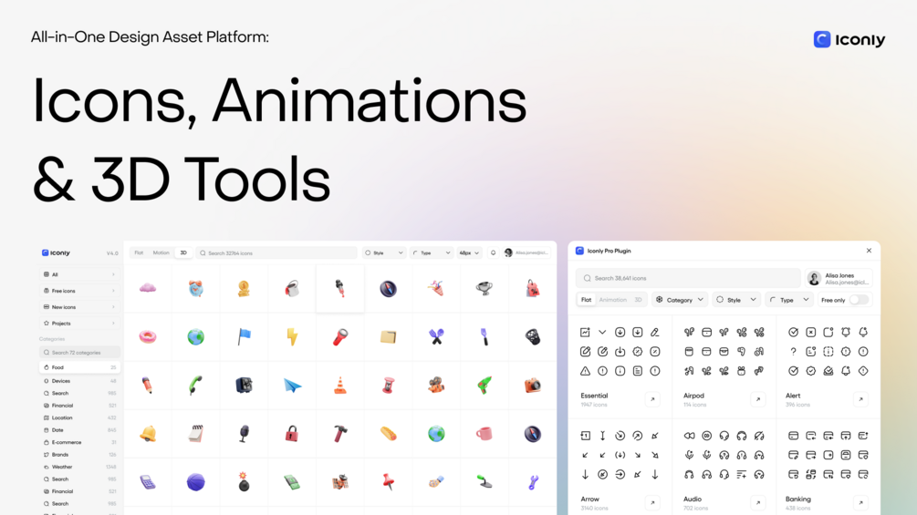Select the yellow bell 3D icon

[x=148, y=434]
